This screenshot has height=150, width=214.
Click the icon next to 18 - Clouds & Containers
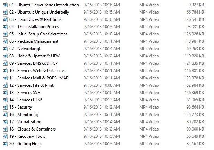(x=5, y=129)
